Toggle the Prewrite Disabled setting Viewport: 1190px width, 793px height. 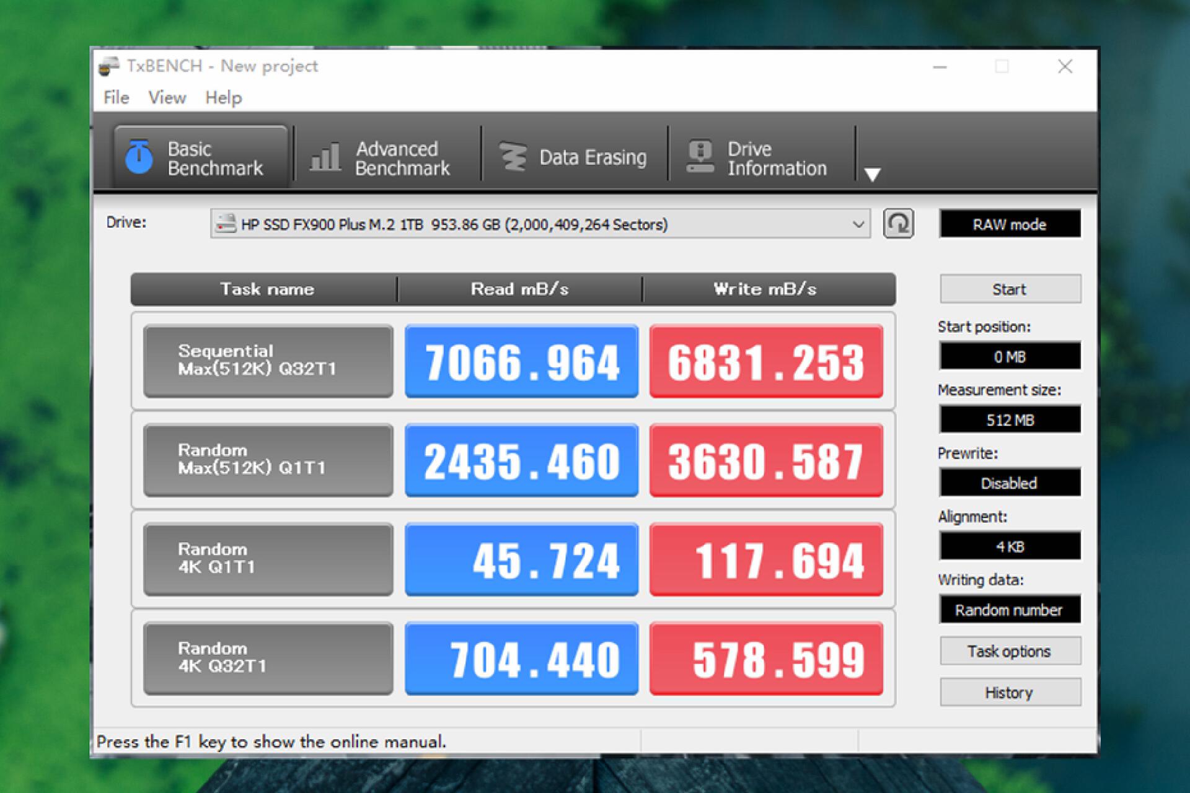click(x=1010, y=483)
